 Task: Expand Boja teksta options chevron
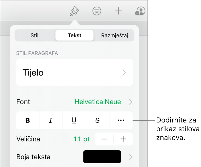130,157
